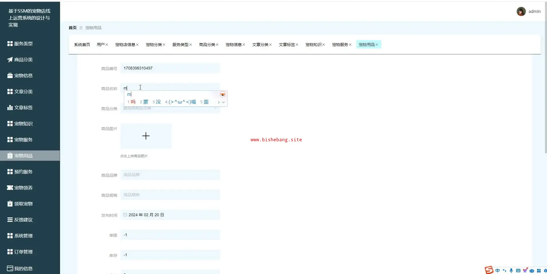This screenshot has width=547, height=274.
Task: Switch to the 宠物信息 tab
Action: (234, 45)
